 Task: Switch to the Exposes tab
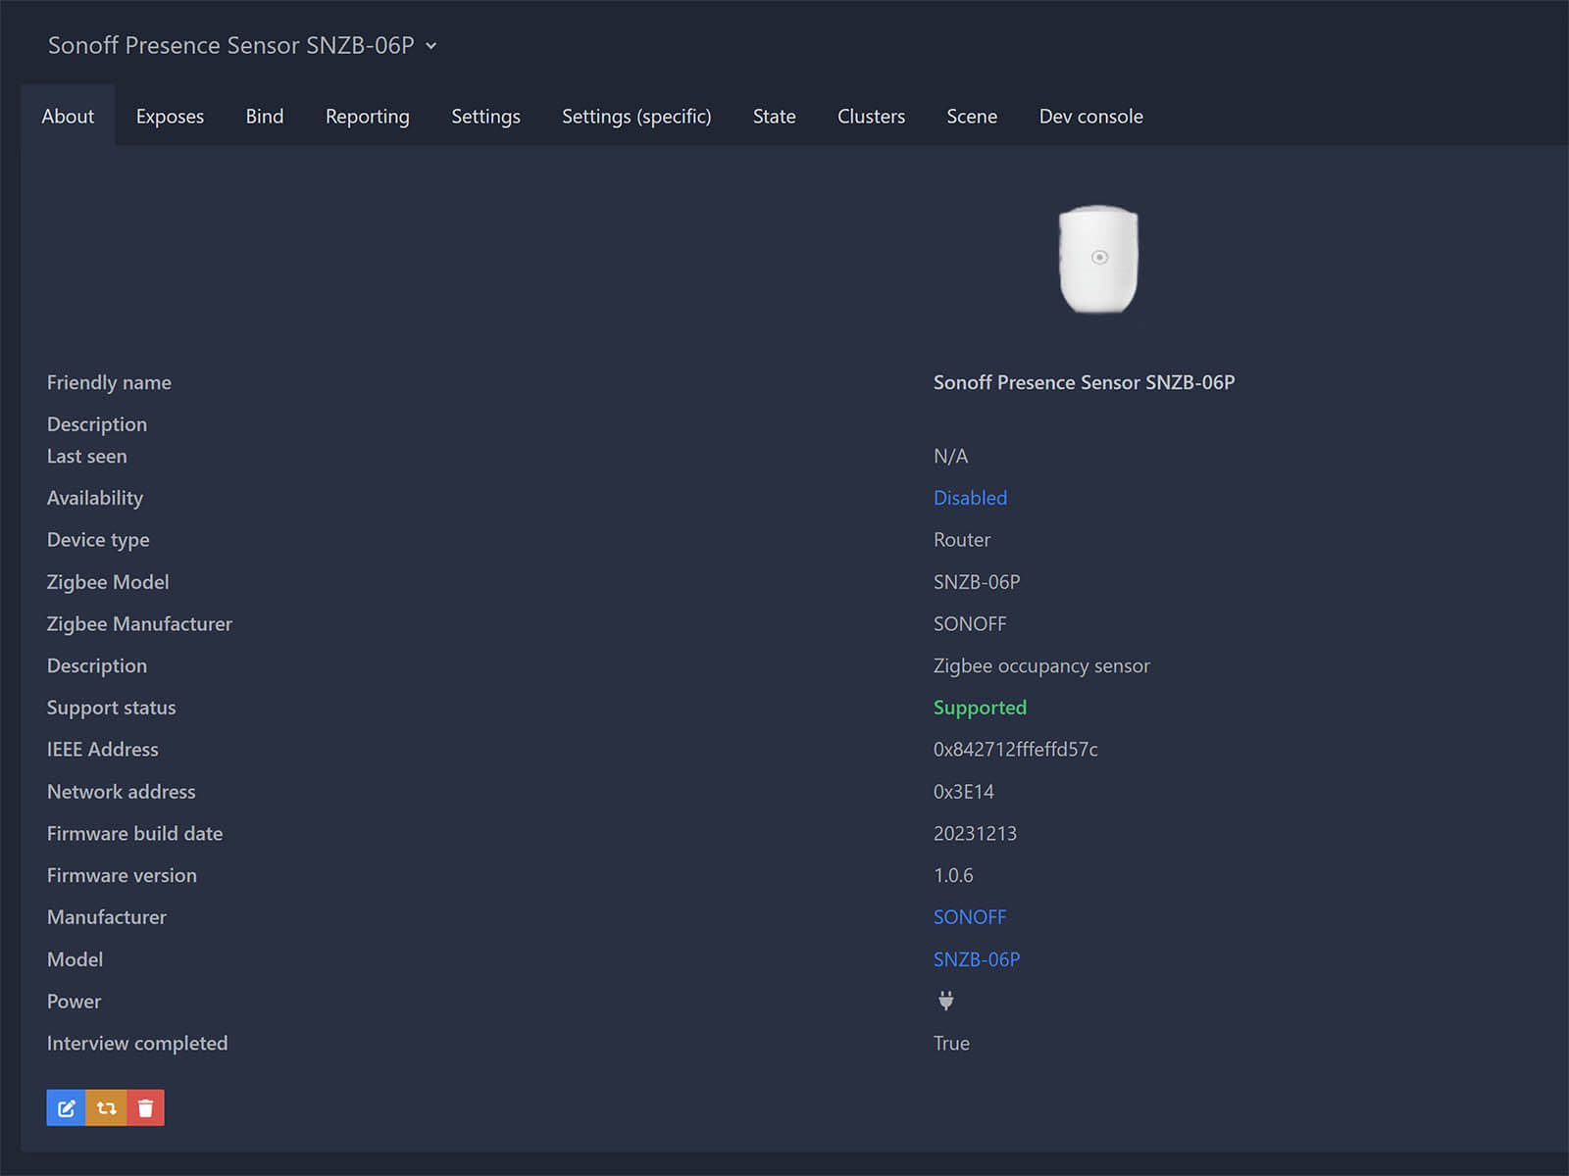click(170, 117)
